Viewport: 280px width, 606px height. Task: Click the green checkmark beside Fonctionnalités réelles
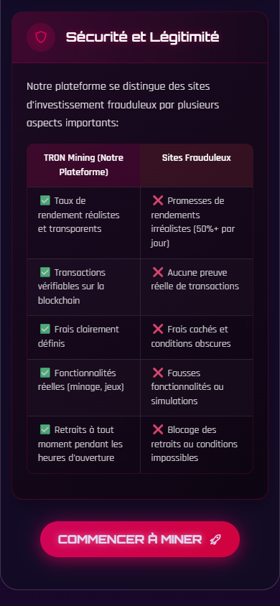click(x=45, y=373)
